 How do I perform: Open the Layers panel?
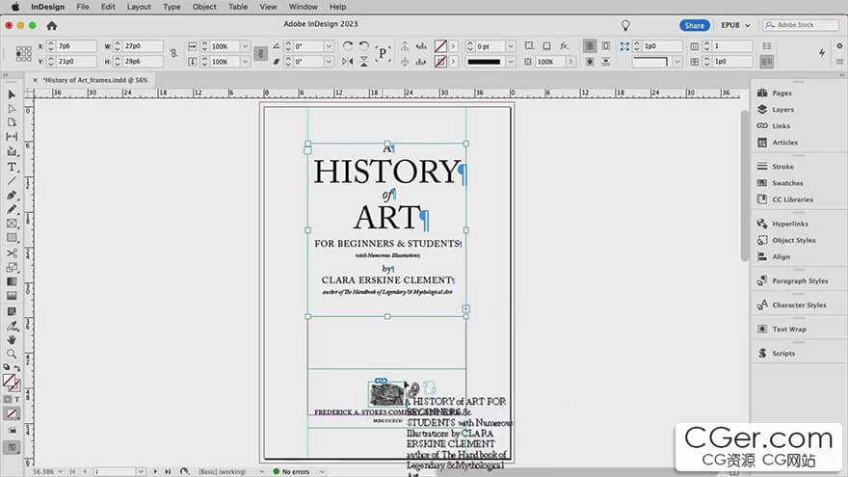point(782,109)
